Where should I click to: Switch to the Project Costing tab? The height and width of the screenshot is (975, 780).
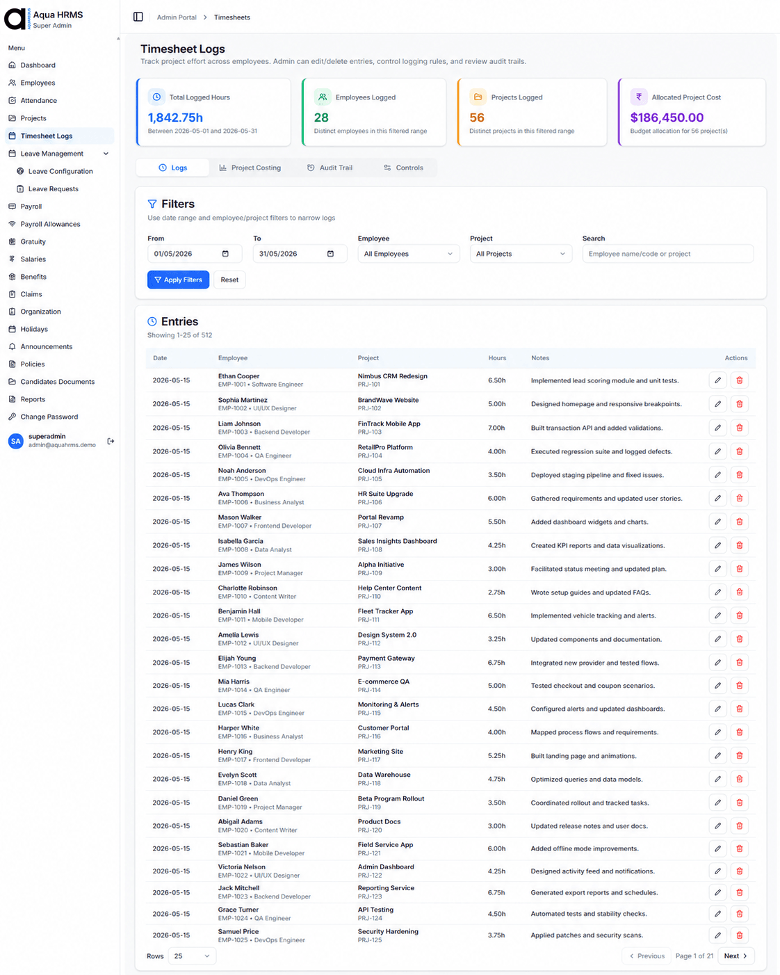[250, 168]
